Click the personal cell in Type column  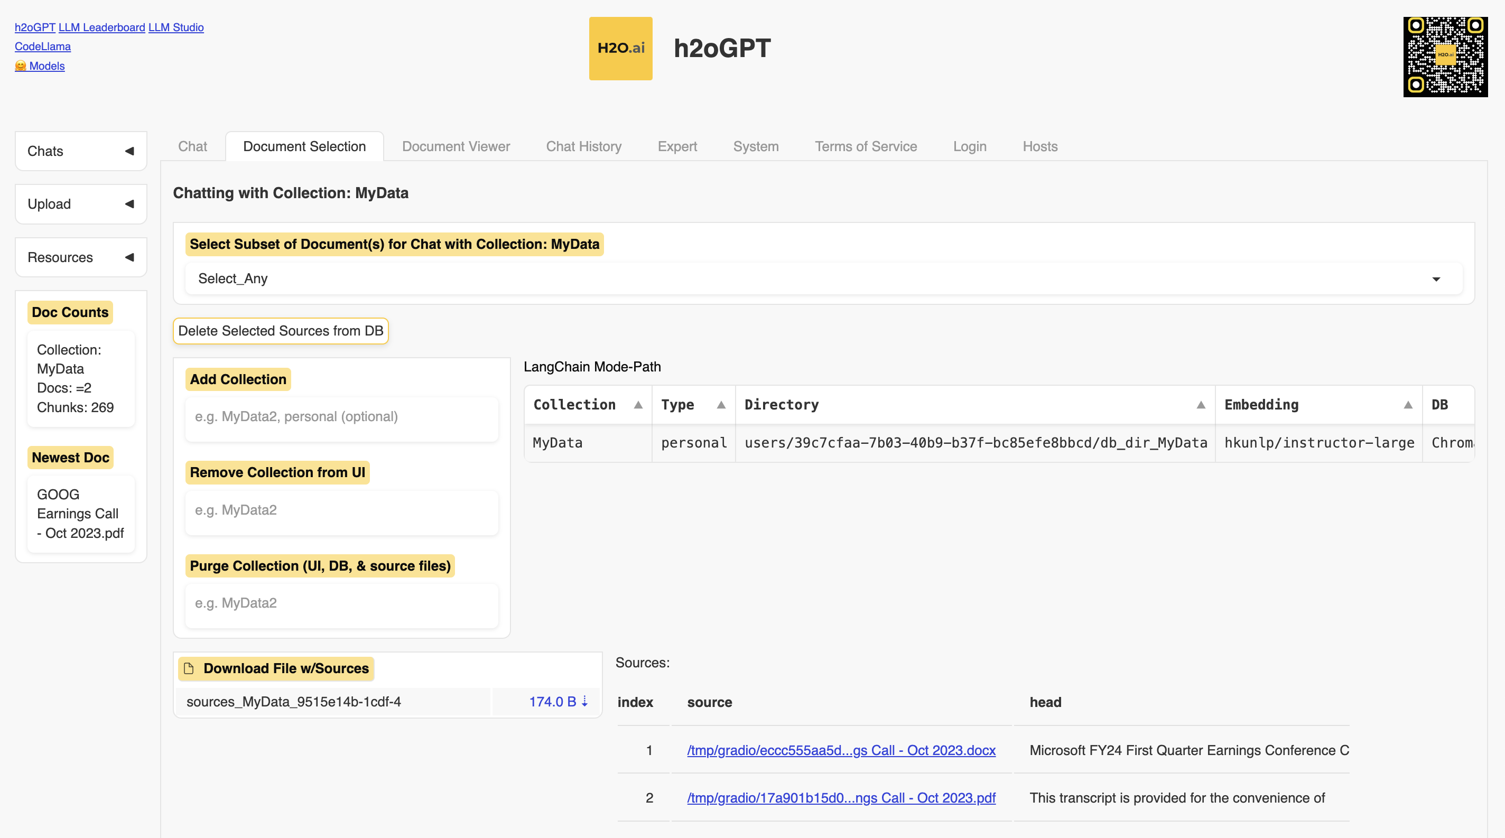pyautogui.click(x=693, y=443)
